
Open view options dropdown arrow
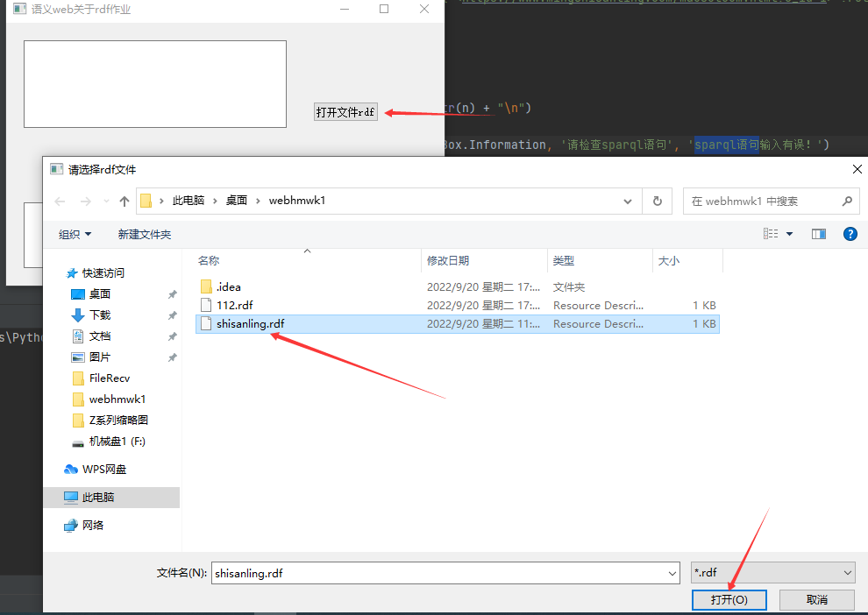pos(789,234)
